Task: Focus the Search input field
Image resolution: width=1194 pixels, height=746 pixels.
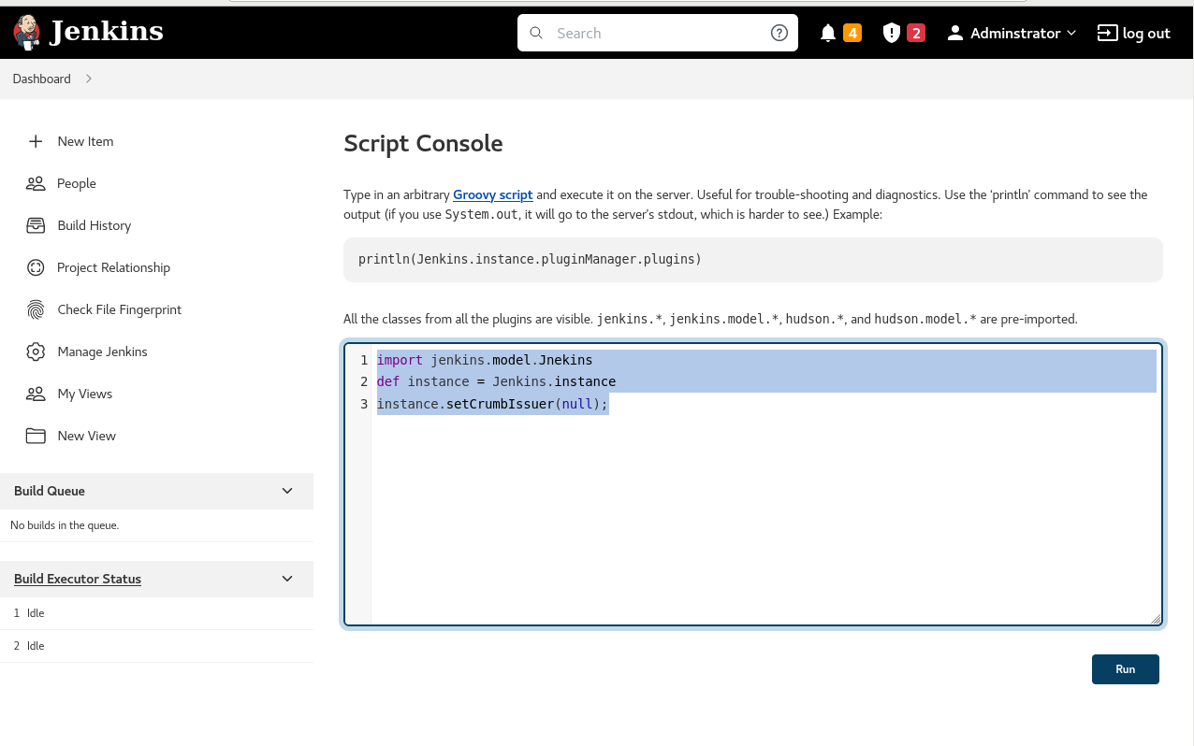Action: 655,34
